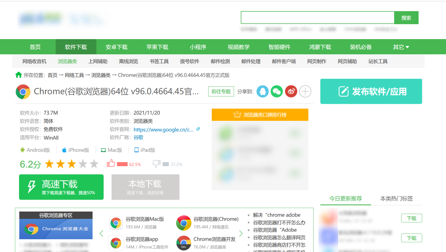Open the Google official website link
Screen dimensions: 446x252
pyautogui.click(x=163, y=130)
